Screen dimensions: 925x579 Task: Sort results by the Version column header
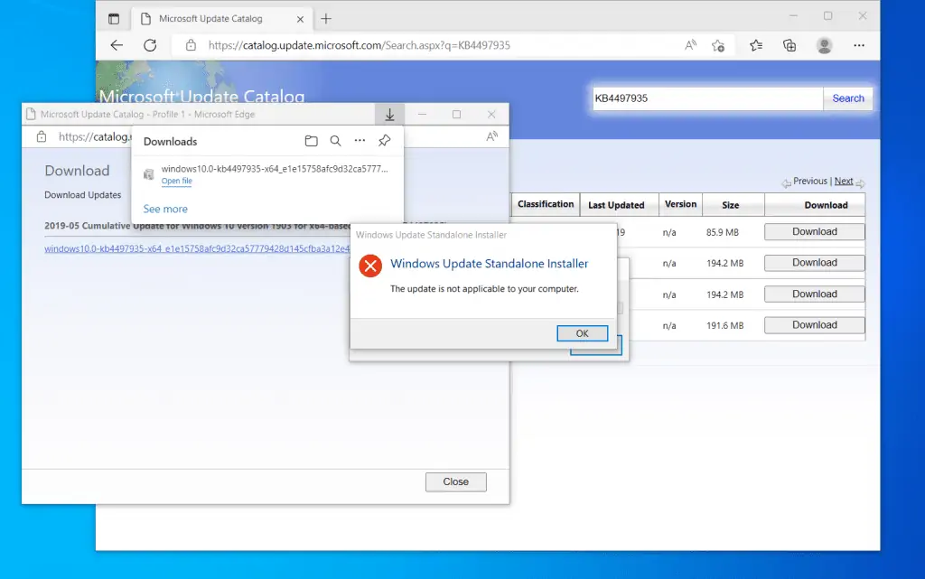pyautogui.click(x=680, y=204)
